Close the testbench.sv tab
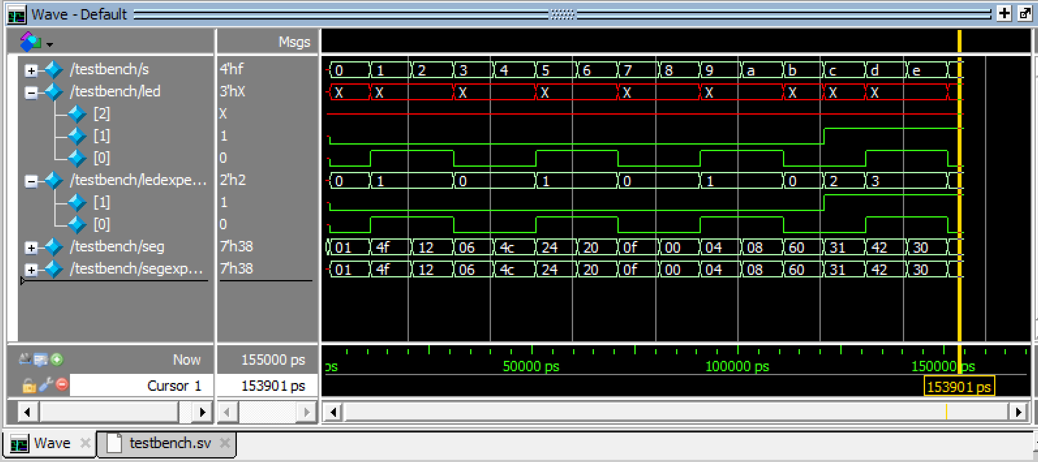Image resolution: width=1038 pixels, height=462 pixels. click(225, 443)
